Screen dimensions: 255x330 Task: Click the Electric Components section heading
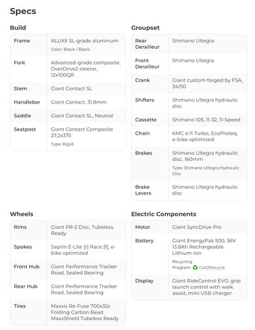pyautogui.click(x=164, y=214)
